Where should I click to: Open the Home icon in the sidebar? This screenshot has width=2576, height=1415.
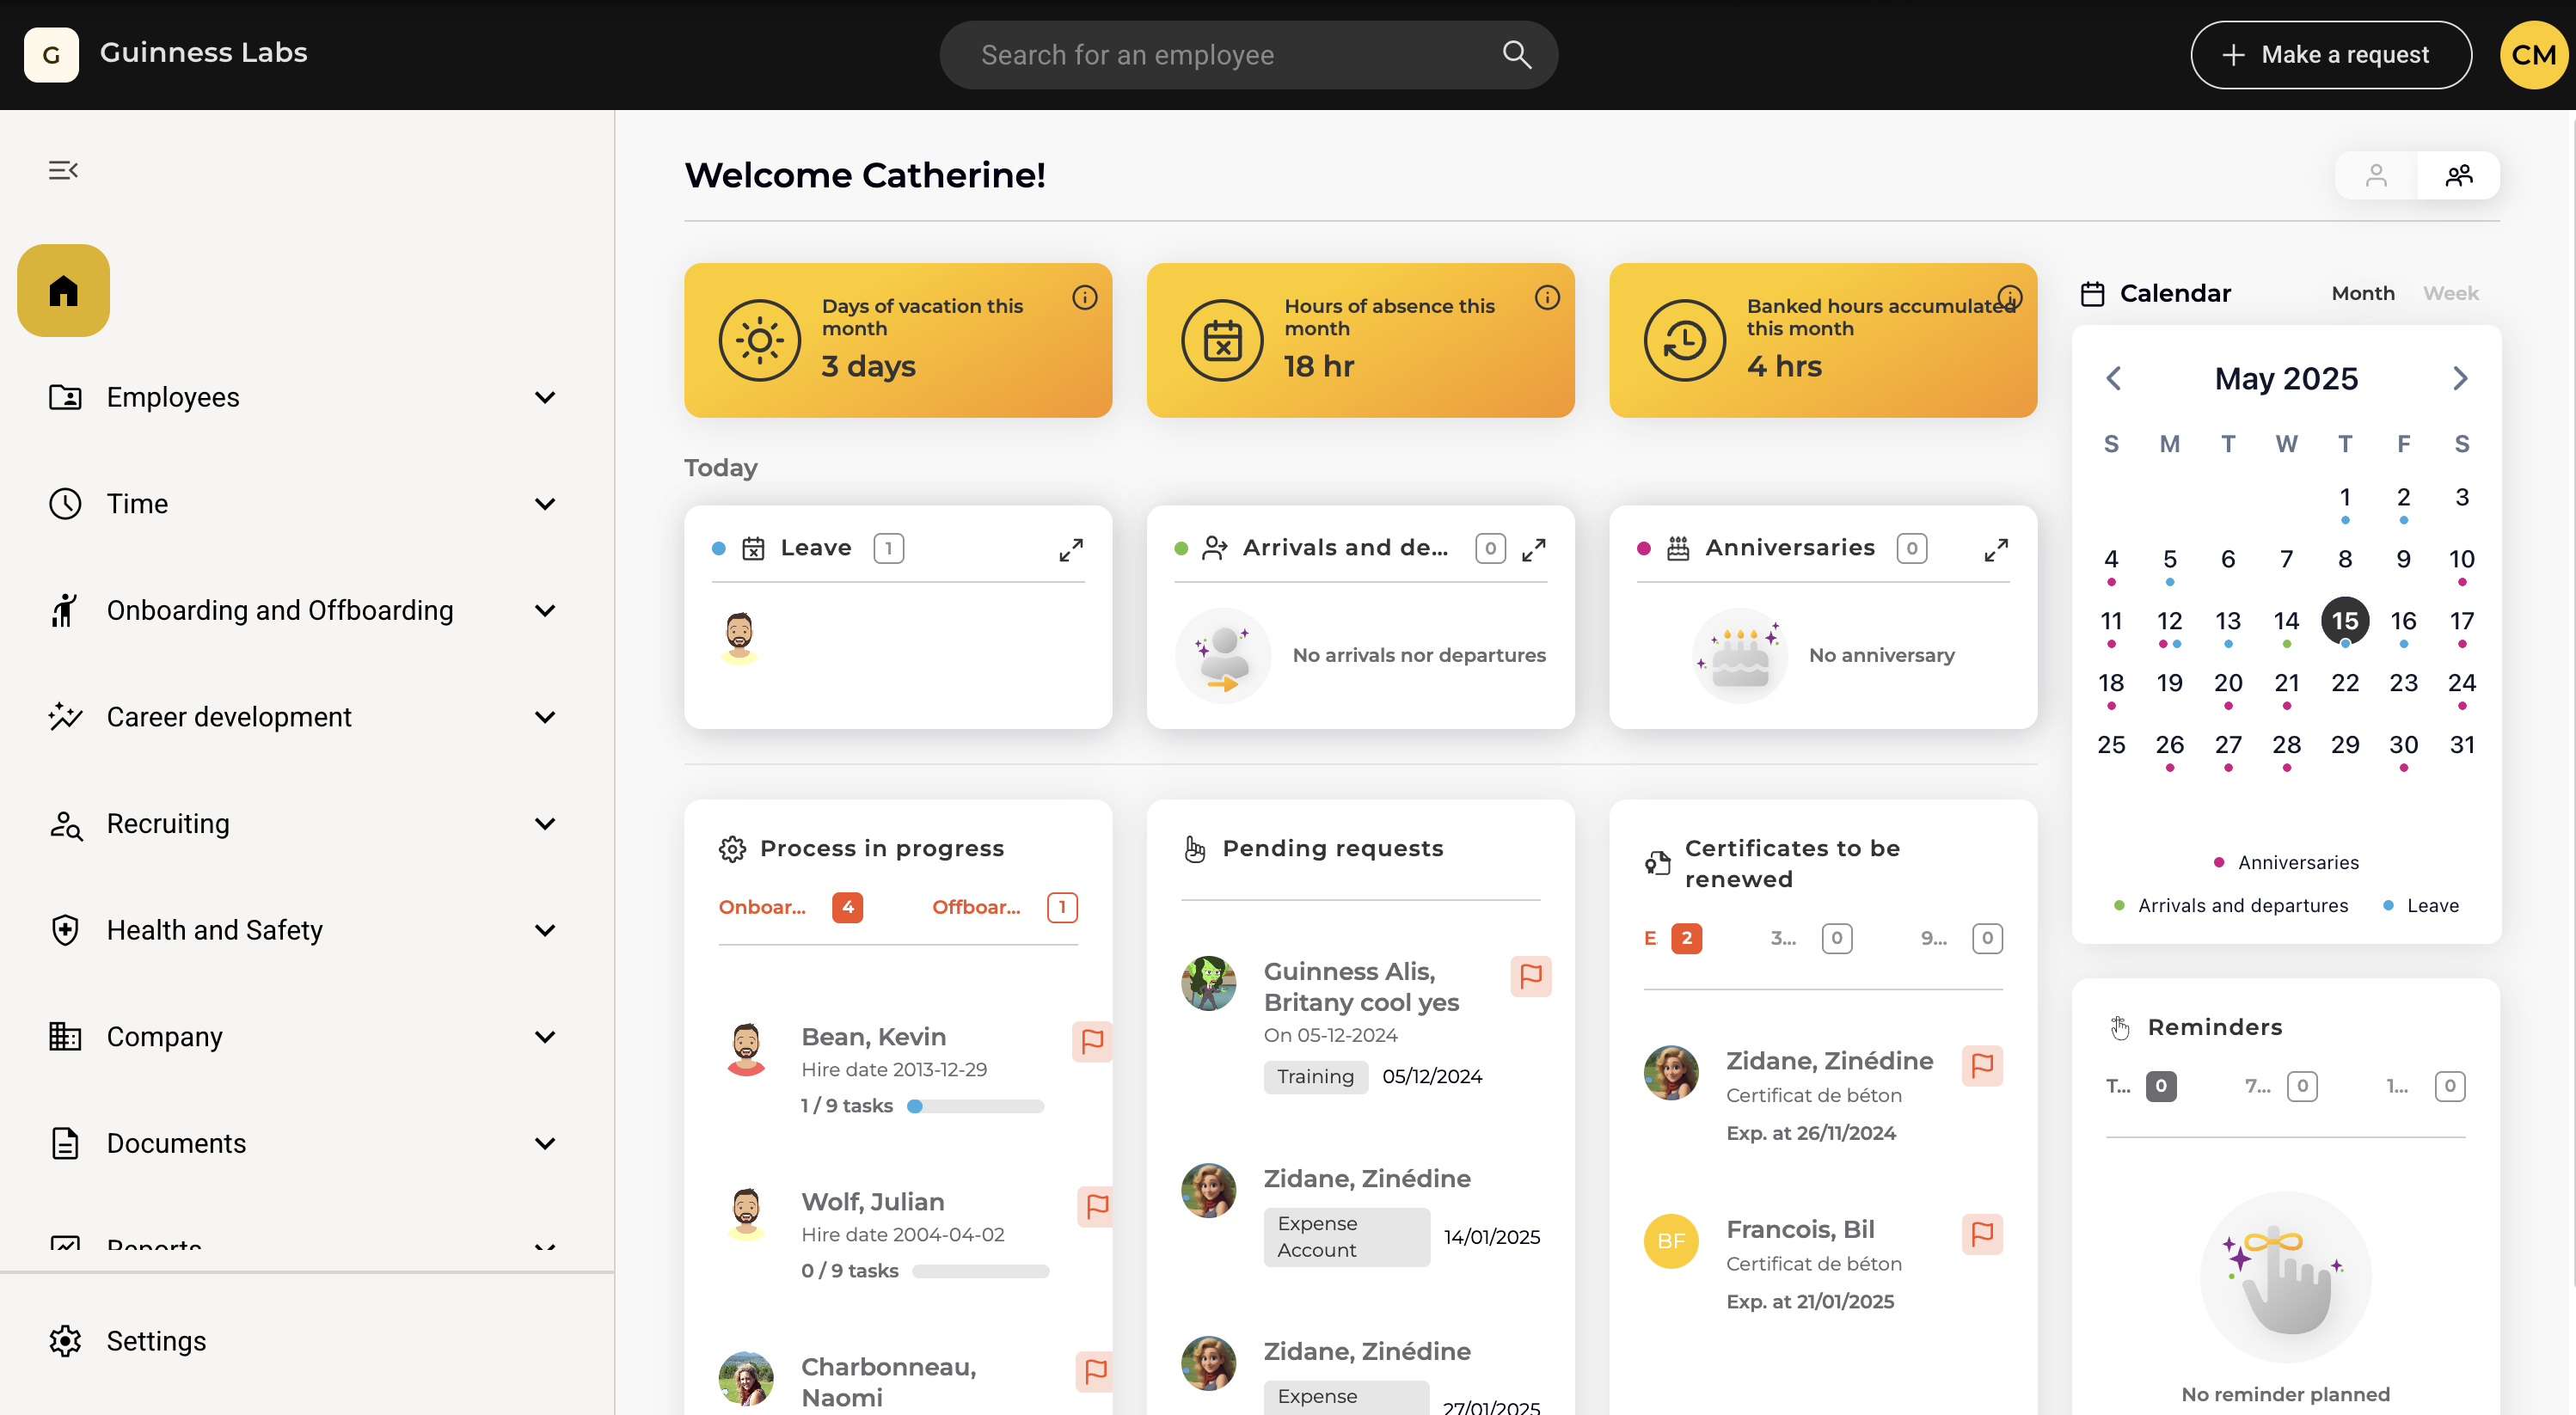point(62,290)
